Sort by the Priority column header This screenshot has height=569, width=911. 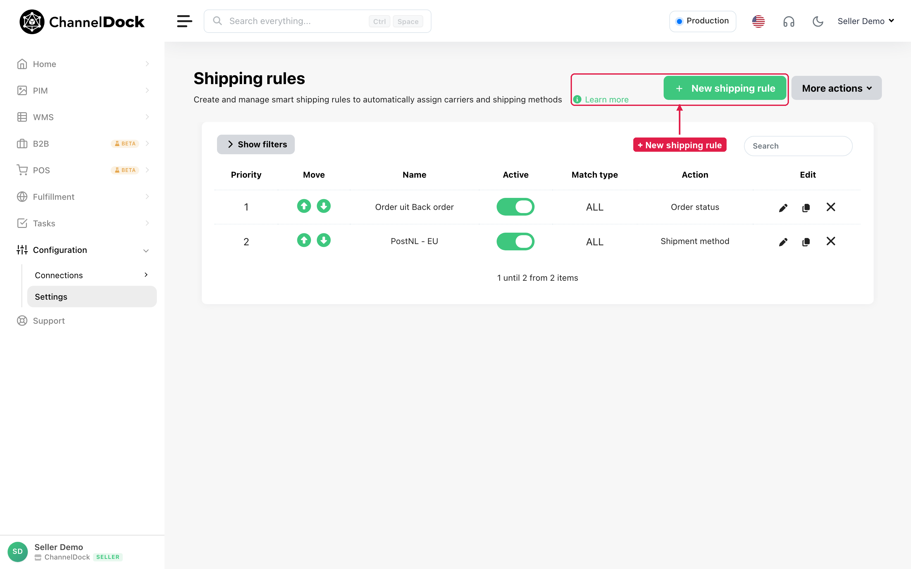(246, 174)
